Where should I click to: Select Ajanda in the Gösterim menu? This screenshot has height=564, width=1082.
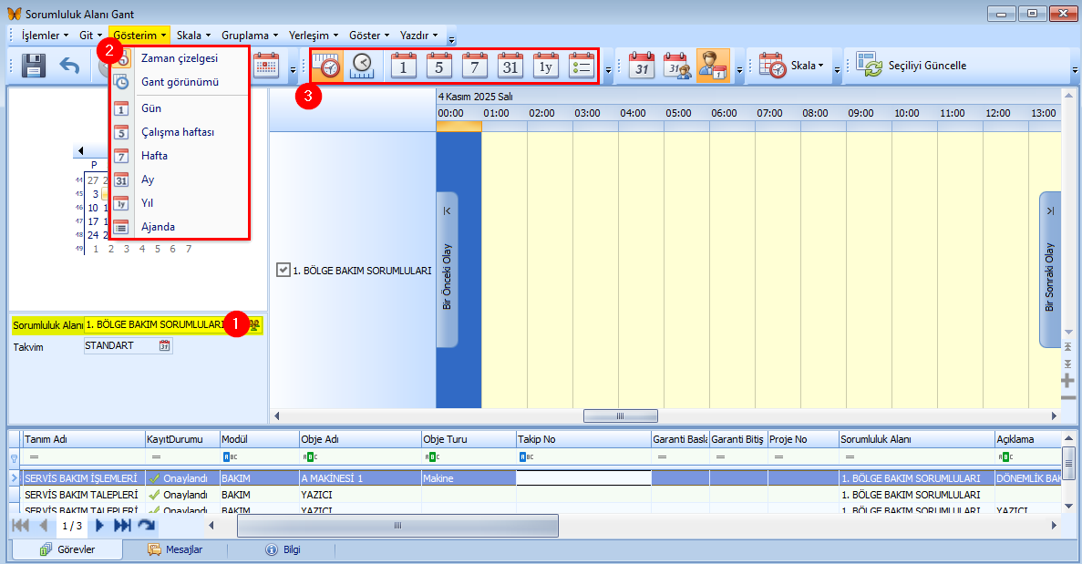(158, 227)
